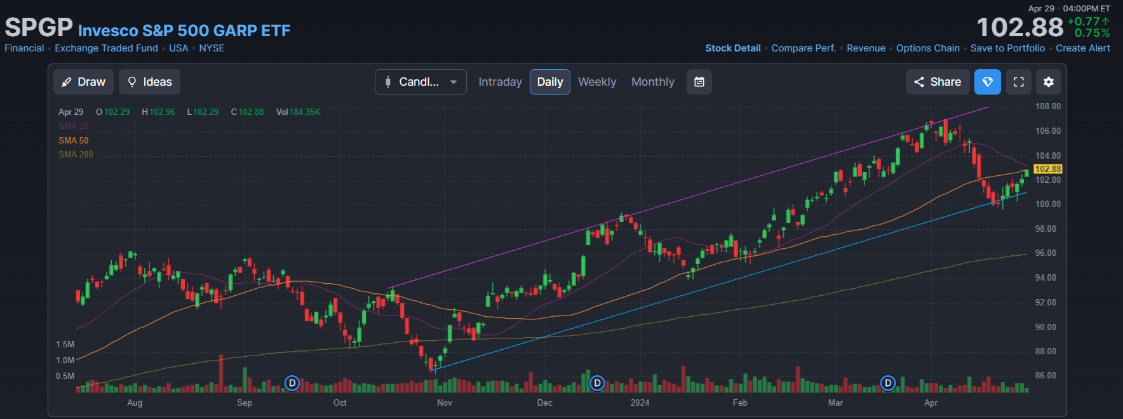Image resolution: width=1123 pixels, height=419 pixels.
Task: Select the SMA 200 indicator label
Action: pyautogui.click(x=76, y=154)
